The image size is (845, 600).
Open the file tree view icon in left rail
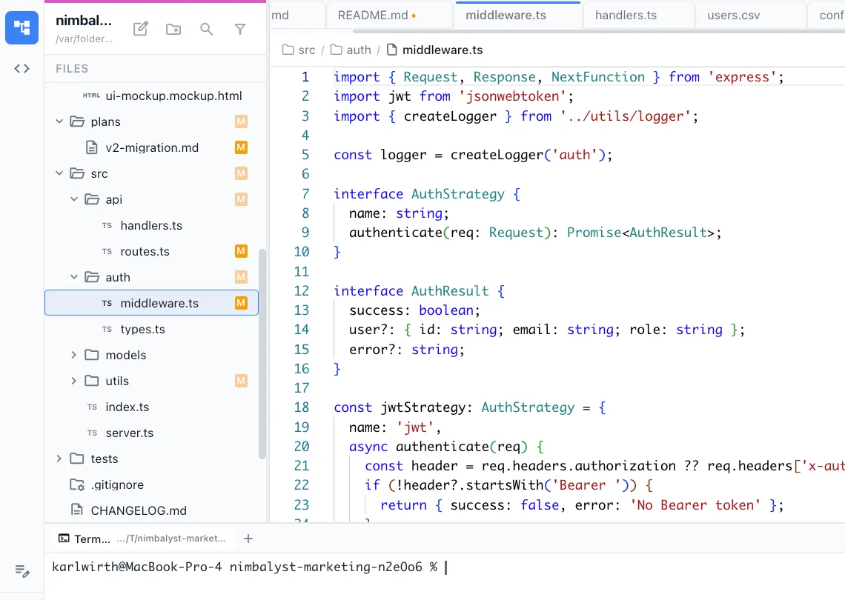pyautogui.click(x=22, y=28)
